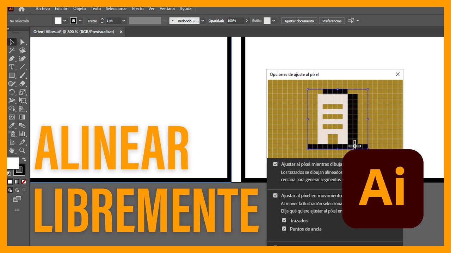Go to Home screen icon
The image size is (451, 253).
pyautogui.click(x=21, y=9)
